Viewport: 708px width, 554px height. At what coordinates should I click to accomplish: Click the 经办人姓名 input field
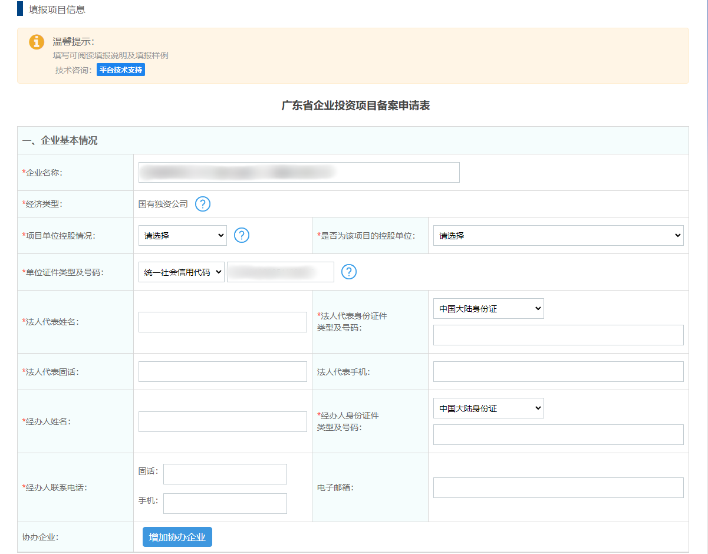222,421
